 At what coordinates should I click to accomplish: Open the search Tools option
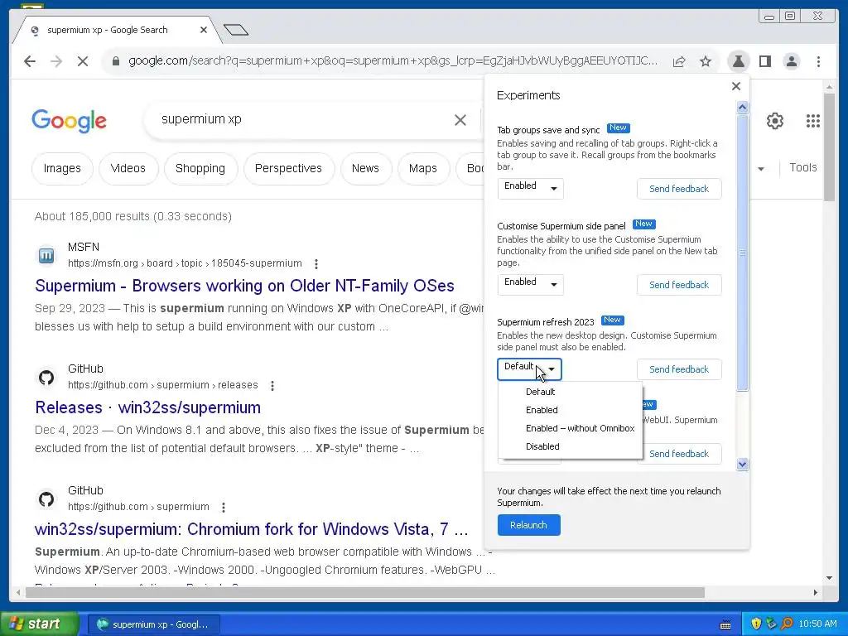[803, 167]
